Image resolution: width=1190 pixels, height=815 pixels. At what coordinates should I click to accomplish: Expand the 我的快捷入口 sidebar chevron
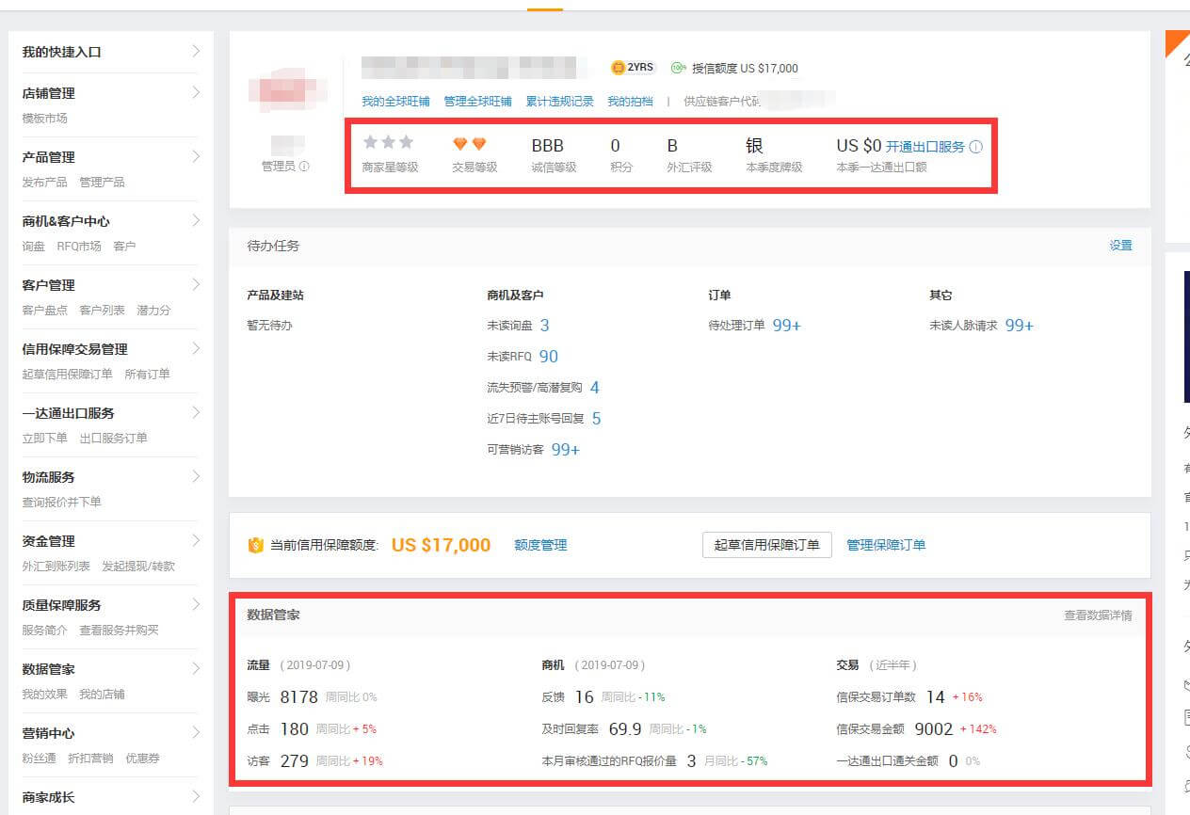(x=196, y=52)
